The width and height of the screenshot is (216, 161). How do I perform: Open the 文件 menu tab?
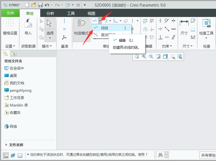point(10,13)
